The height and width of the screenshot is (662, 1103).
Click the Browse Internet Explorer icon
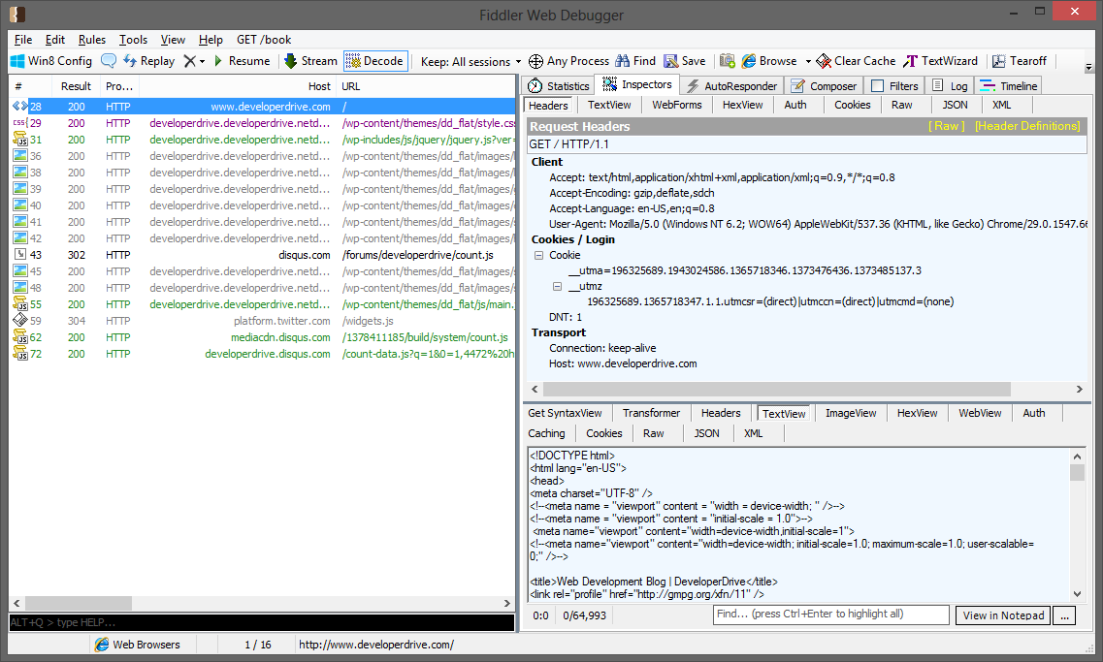[x=749, y=61]
